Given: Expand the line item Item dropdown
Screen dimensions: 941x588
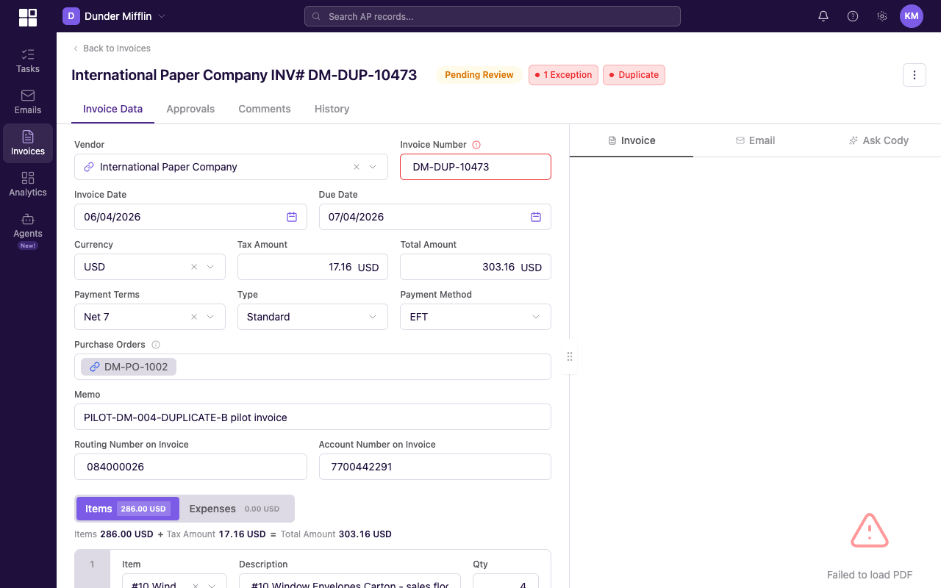Looking at the screenshot, I should point(212,586).
